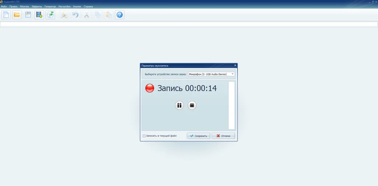Open help via the question mark icon
Image resolution: width=378 pixels, height=186 pixels.
(x=120, y=15)
